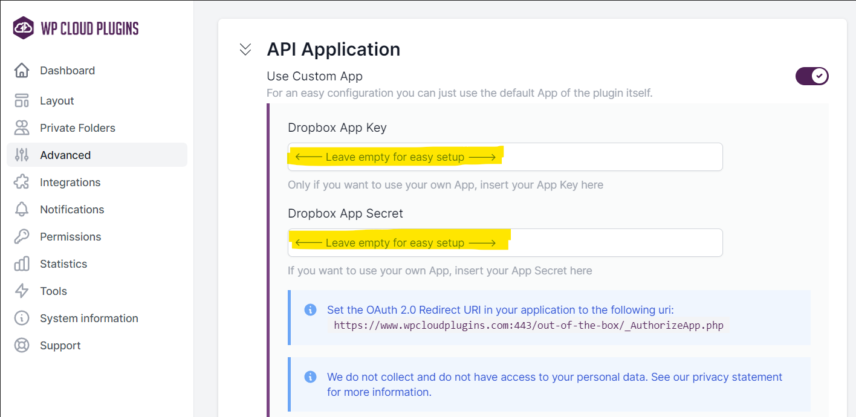This screenshot has height=417, width=856.
Task: Open the Support page
Action: [x=97, y=345]
